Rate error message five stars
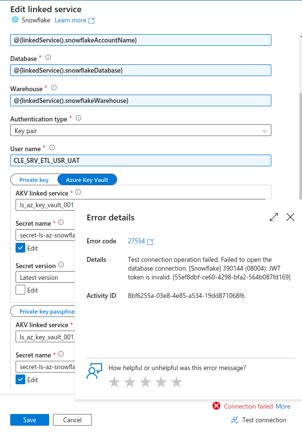The height and width of the screenshot is (433, 302). pos(177,382)
